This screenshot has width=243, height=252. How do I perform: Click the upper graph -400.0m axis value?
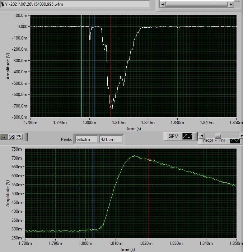20,72
